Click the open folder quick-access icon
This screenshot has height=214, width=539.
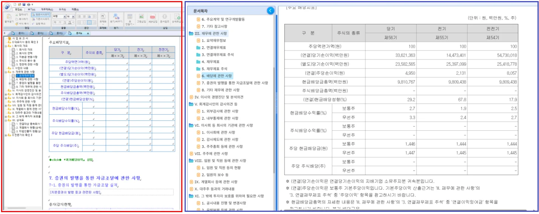[19, 4]
